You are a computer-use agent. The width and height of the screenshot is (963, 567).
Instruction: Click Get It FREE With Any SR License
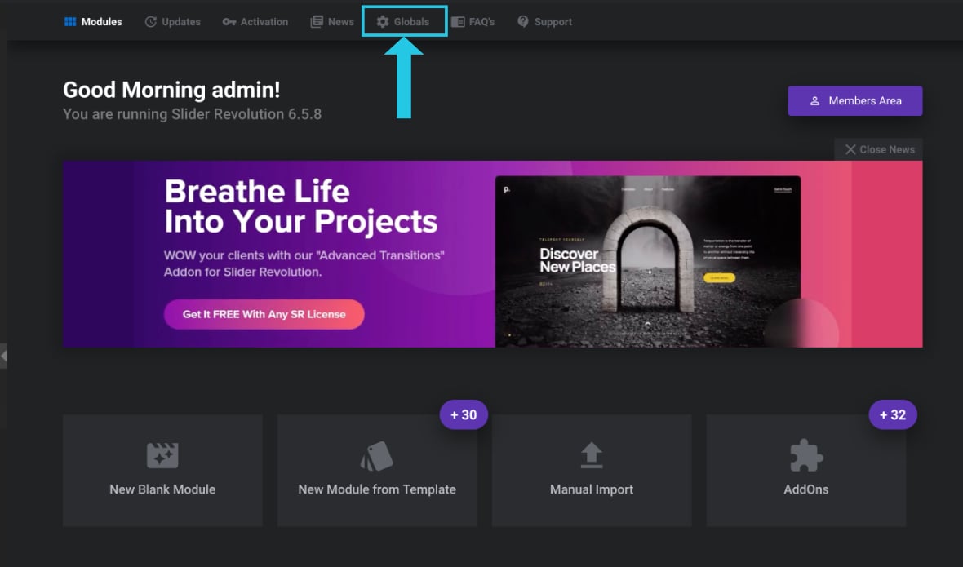tap(264, 314)
